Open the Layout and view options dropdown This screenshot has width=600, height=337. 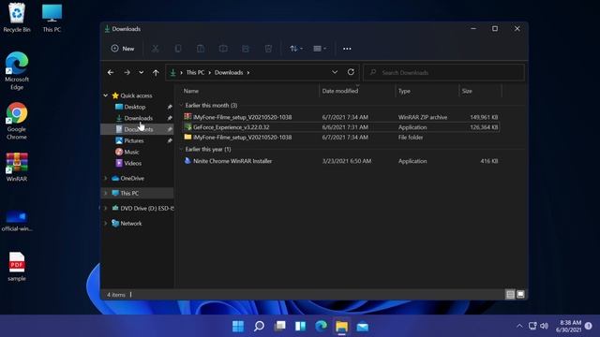pyautogui.click(x=320, y=49)
